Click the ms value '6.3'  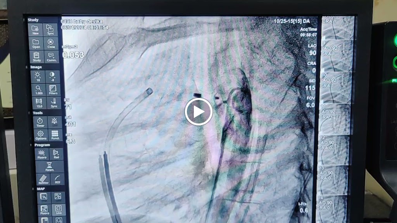tap(71, 141)
